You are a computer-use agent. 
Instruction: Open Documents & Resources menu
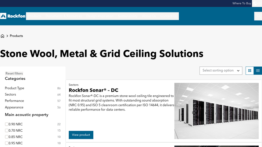(64, 16)
